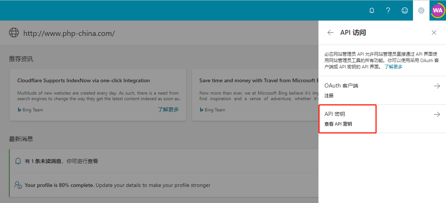Open 了解更多 on the Cloudflare IndexNow card
Screen dimensions: 446x203
[168, 110]
